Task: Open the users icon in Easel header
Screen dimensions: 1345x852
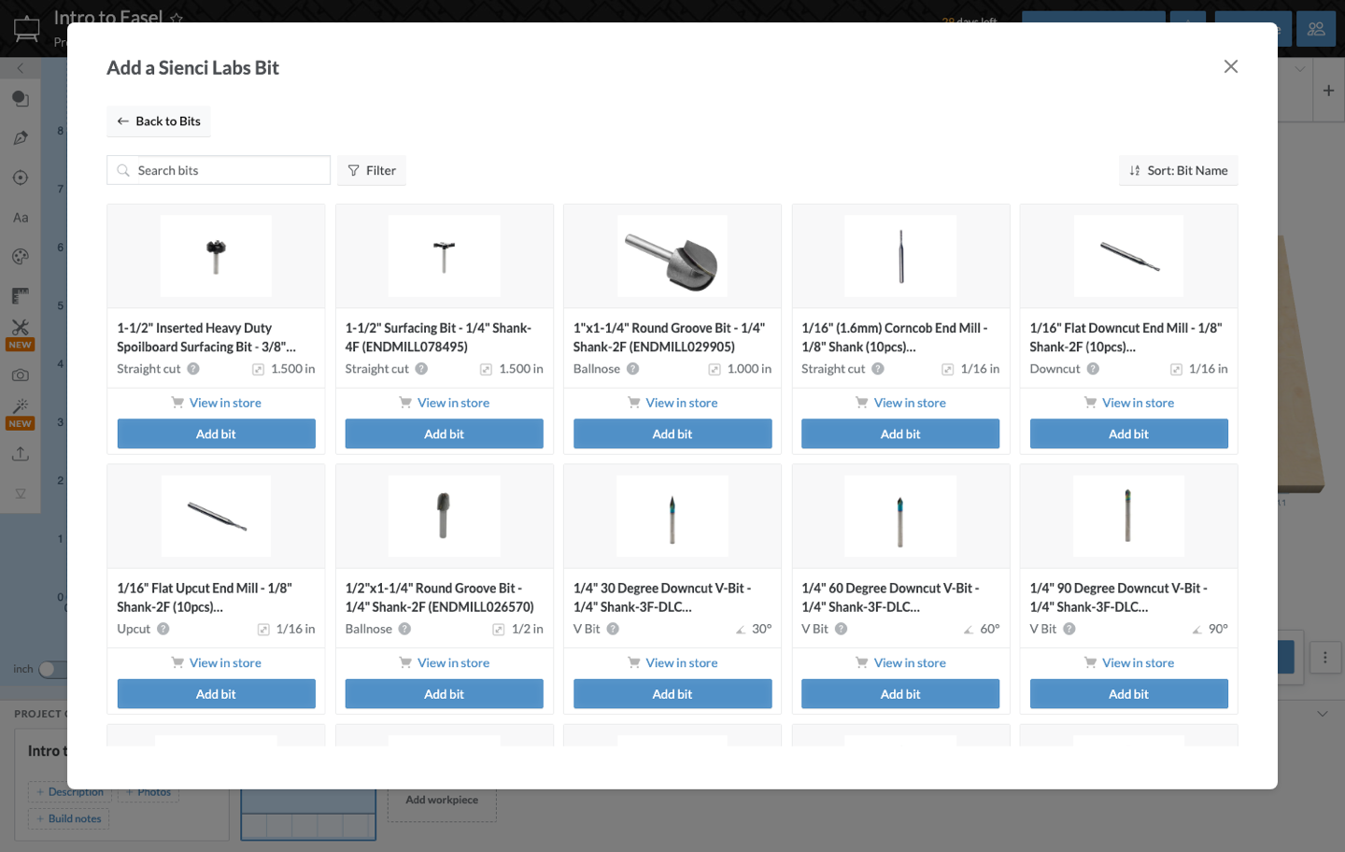Action: click(1316, 29)
